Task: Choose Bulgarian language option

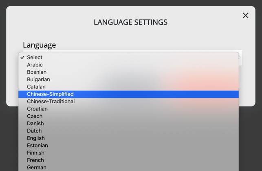Action: tap(128, 80)
